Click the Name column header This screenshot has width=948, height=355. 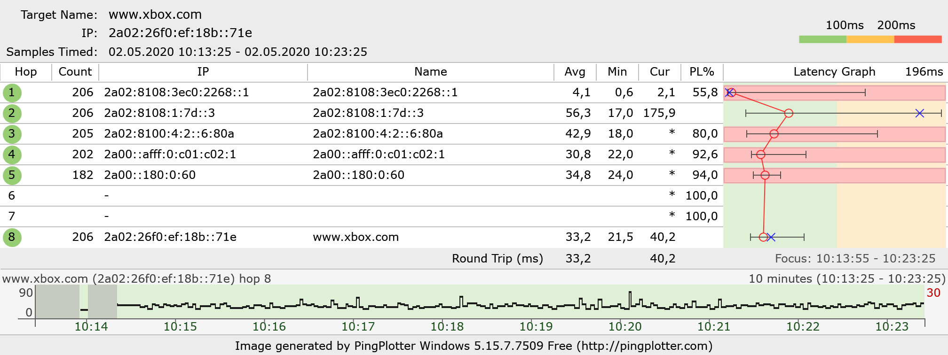(431, 72)
